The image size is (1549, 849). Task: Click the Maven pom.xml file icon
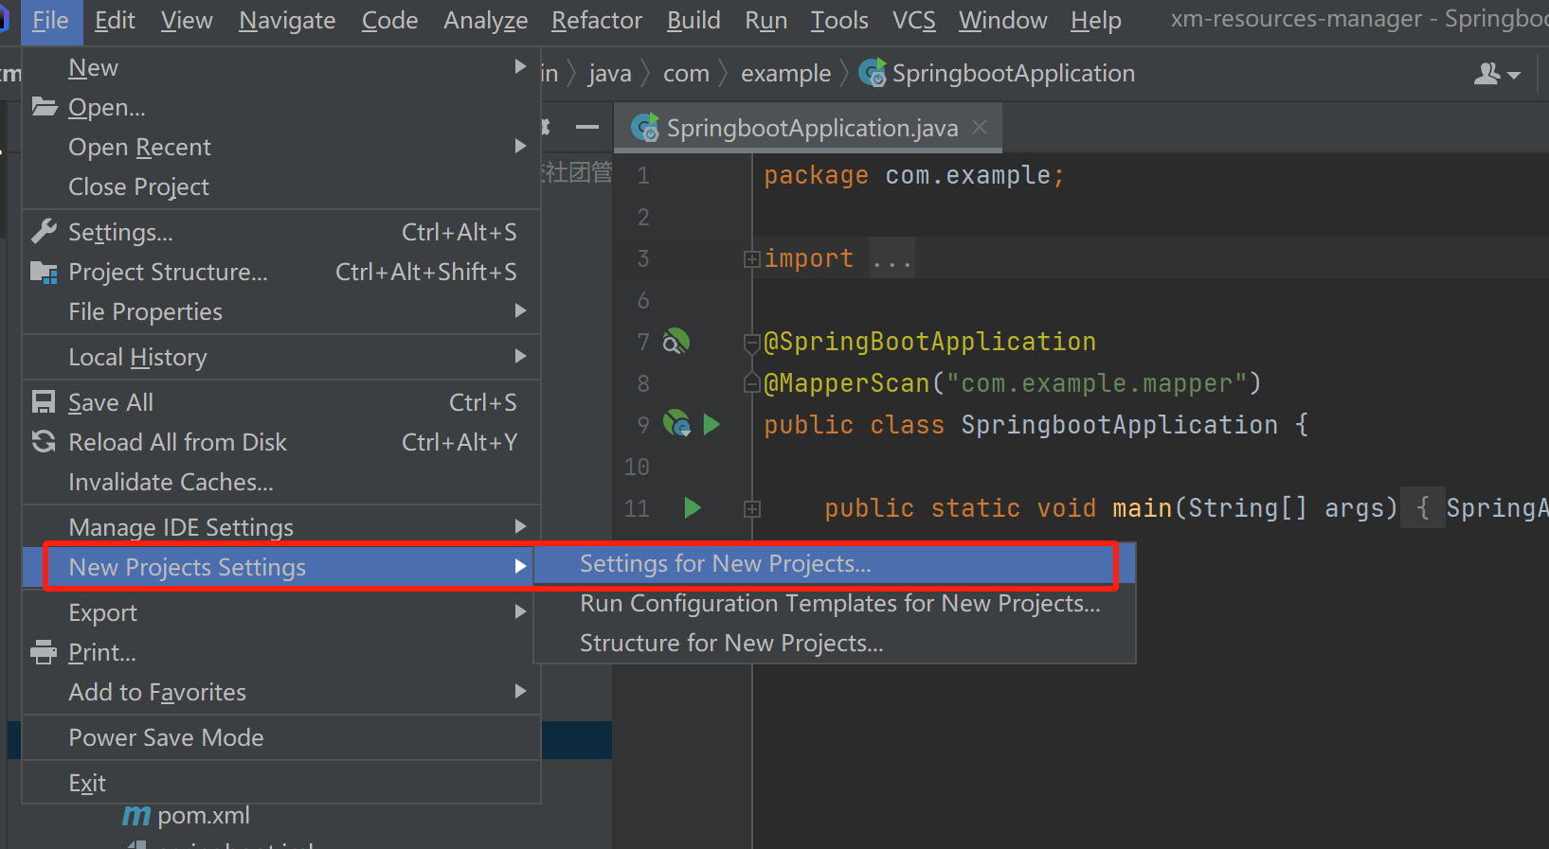point(136,816)
